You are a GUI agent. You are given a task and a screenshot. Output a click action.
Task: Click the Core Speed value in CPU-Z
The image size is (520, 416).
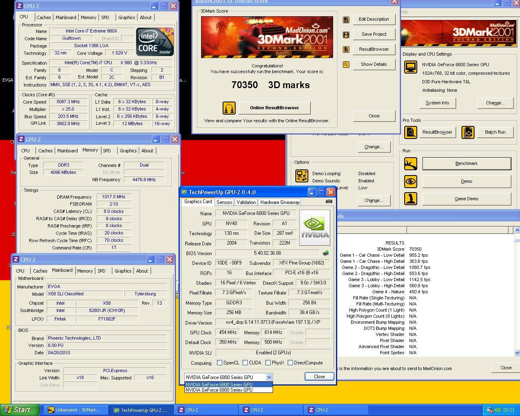(68, 102)
